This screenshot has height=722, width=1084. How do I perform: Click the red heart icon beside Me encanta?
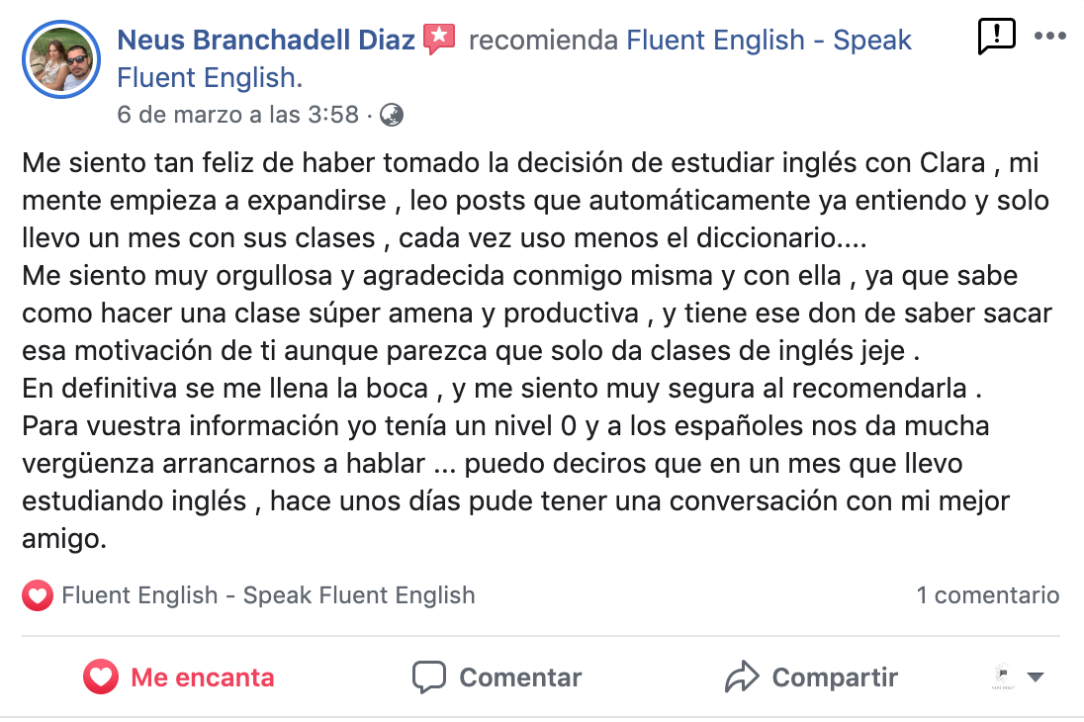(x=101, y=677)
